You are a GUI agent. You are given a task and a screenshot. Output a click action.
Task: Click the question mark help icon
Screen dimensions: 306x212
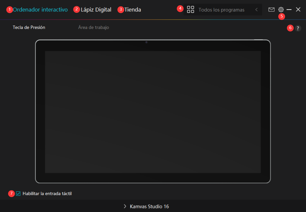coord(298,29)
